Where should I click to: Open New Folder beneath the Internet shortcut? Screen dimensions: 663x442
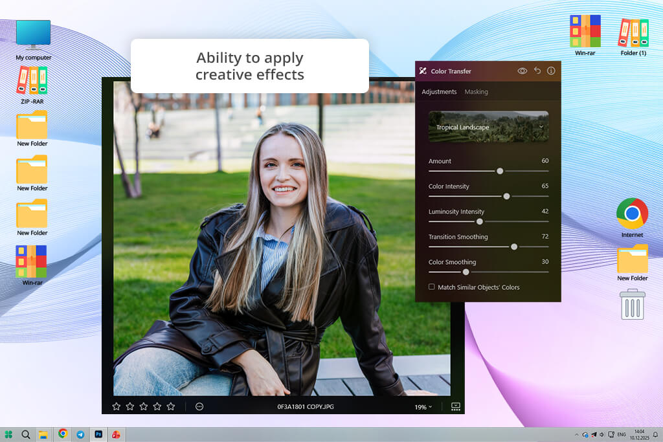coord(633,263)
